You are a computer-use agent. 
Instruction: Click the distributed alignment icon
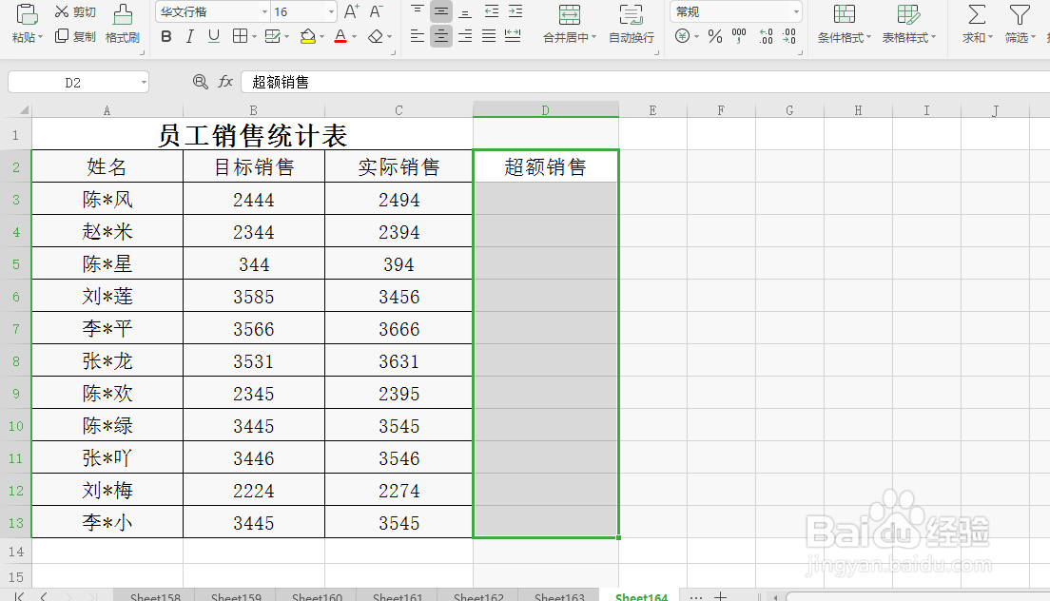tap(513, 36)
